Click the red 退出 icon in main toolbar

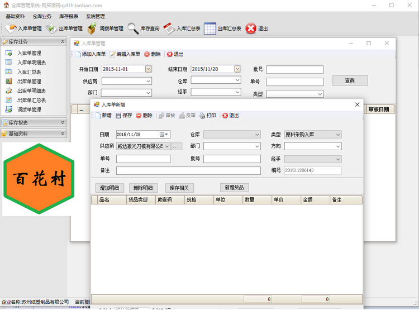[x=251, y=28]
